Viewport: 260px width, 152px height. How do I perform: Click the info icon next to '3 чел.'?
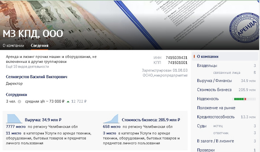point(19,102)
